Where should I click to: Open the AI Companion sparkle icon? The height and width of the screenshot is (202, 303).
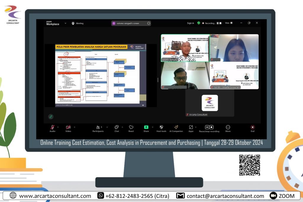(x=176, y=127)
